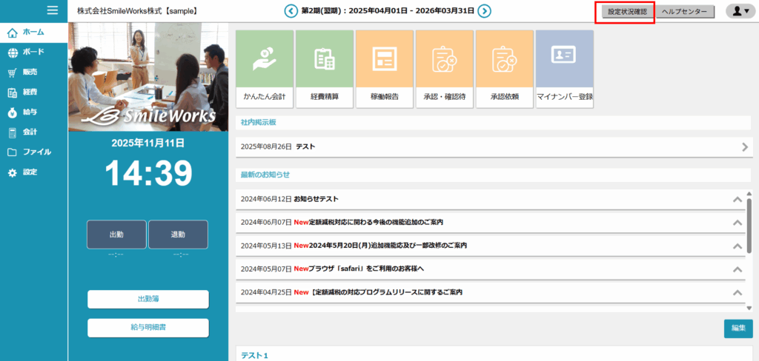Select 給与 in the sidebar
759x361 pixels.
point(30,112)
